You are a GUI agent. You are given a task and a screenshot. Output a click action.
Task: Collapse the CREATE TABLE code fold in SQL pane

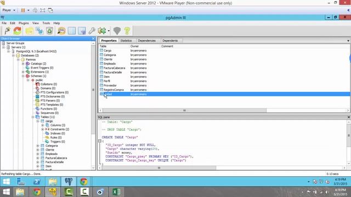pos(100,141)
